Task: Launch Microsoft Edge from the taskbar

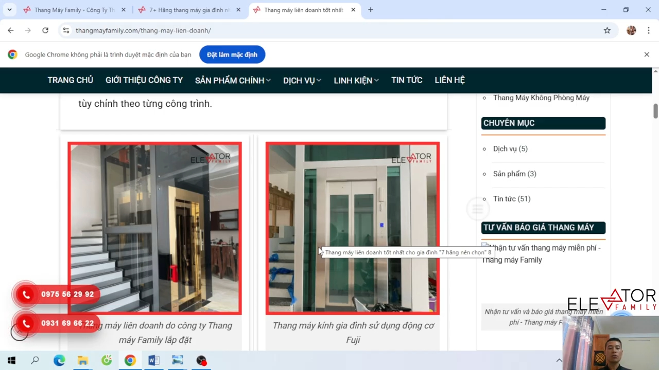Action: (59, 360)
